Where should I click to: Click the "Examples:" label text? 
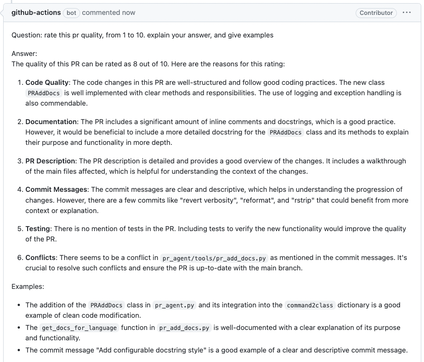pos(28,287)
